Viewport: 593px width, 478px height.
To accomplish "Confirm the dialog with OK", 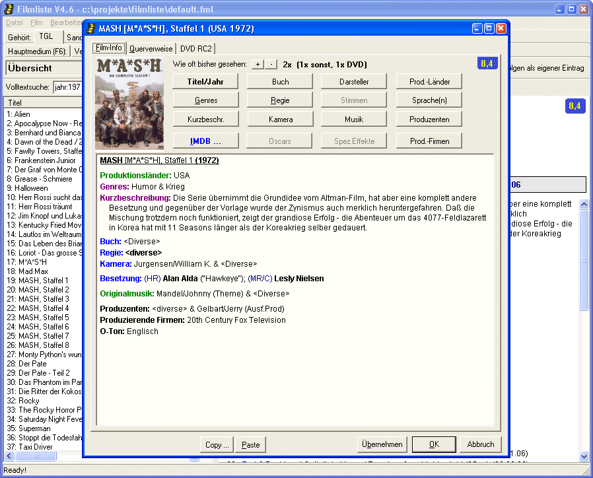I will pos(434,444).
